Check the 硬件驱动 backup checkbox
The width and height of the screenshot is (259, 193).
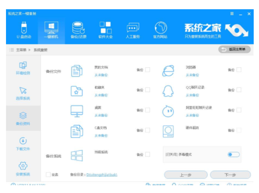pyautogui.click(x=239, y=130)
